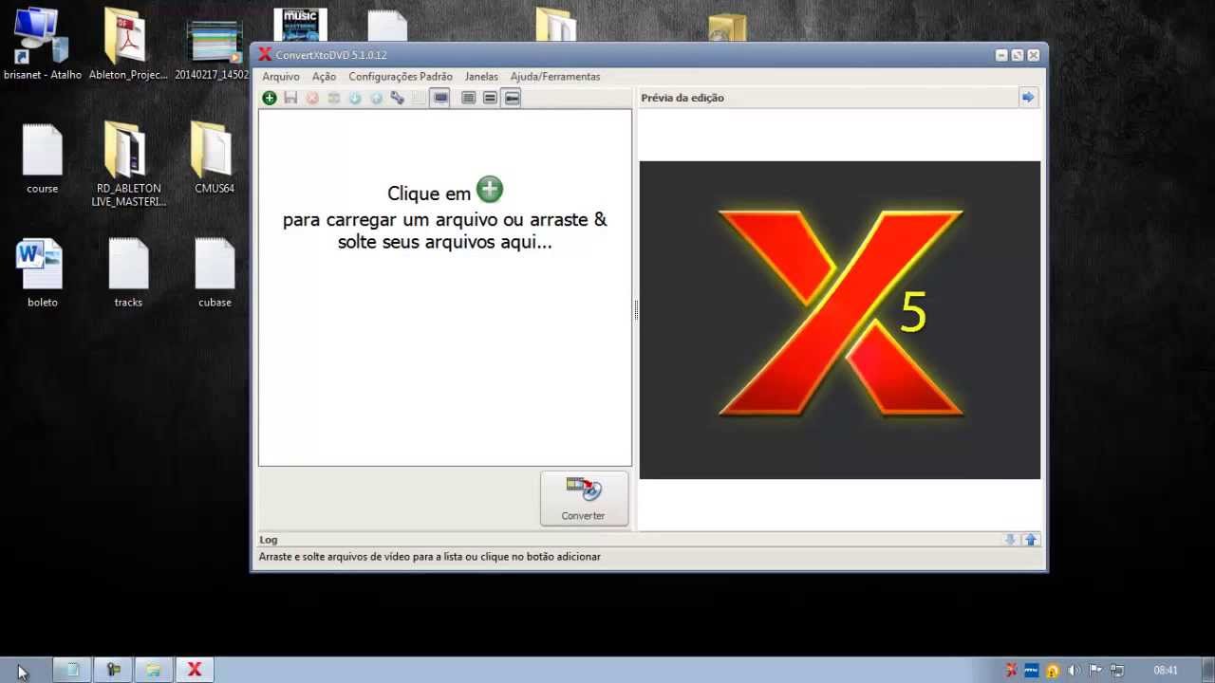Viewport: 1215px width, 683px height.
Task: Toggle the preview monitor toolbar button
Action: tap(440, 98)
